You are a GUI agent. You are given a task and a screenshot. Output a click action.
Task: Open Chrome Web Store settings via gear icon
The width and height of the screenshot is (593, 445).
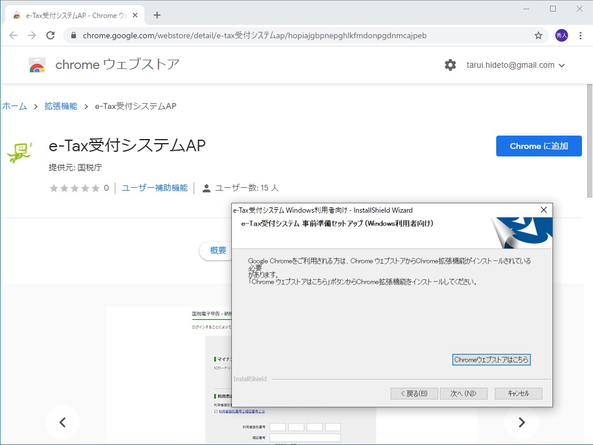point(450,65)
